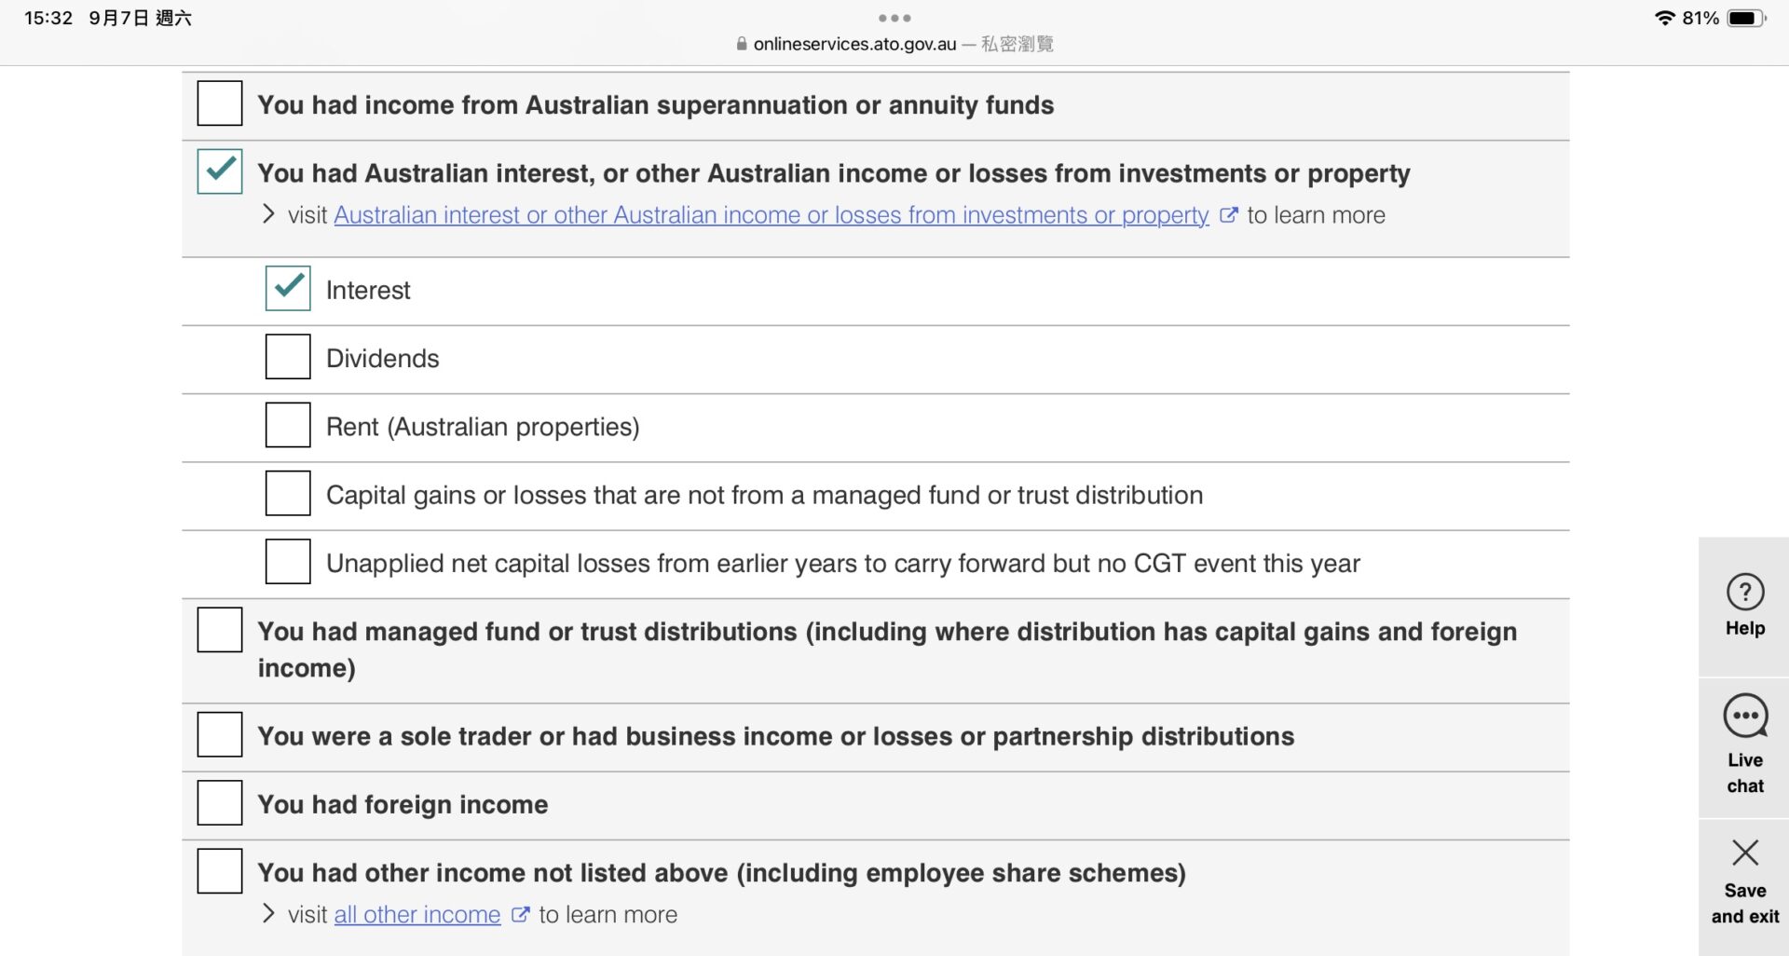1789x956 pixels.
Task: Select the foreign income checkbox
Action: pyautogui.click(x=220, y=803)
